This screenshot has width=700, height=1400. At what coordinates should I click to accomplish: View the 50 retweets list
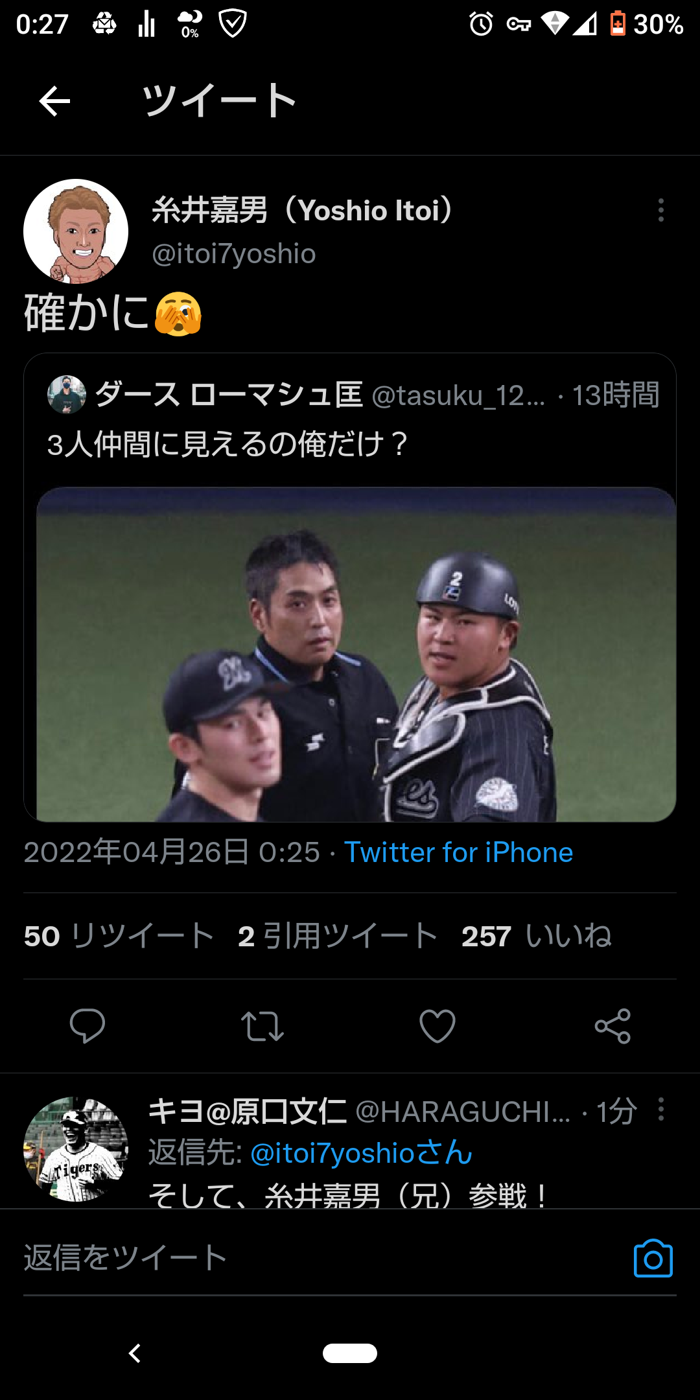(119, 936)
